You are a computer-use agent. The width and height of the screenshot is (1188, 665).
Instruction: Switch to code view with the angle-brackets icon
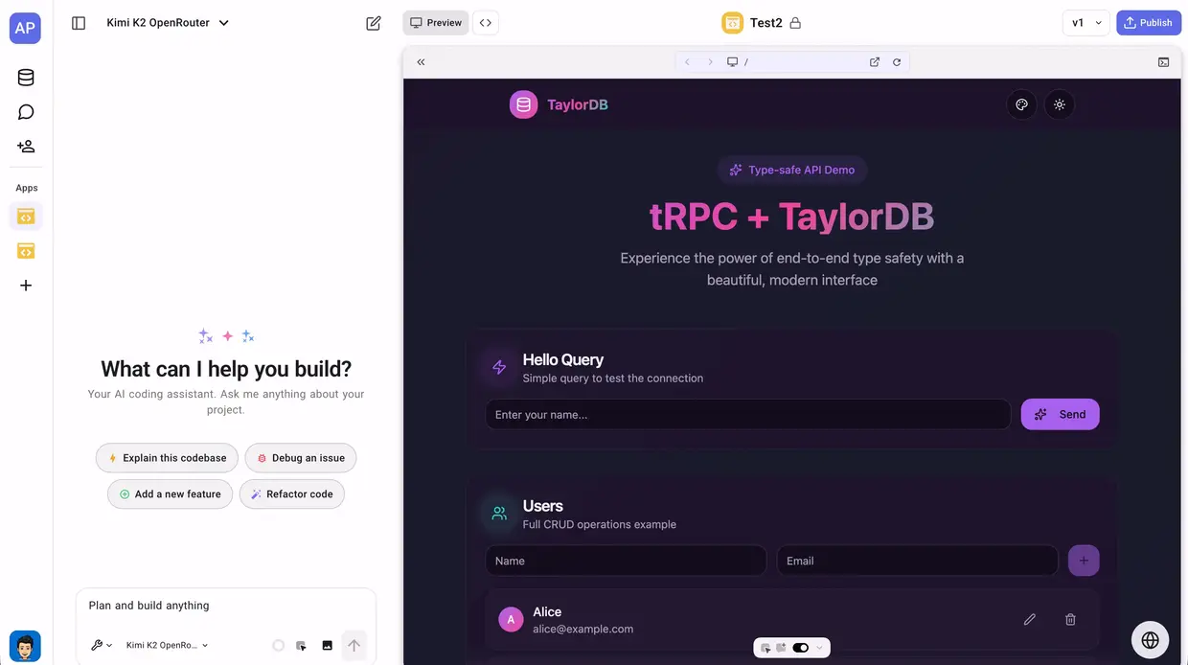pyautogui.click(x=486, y=22)
